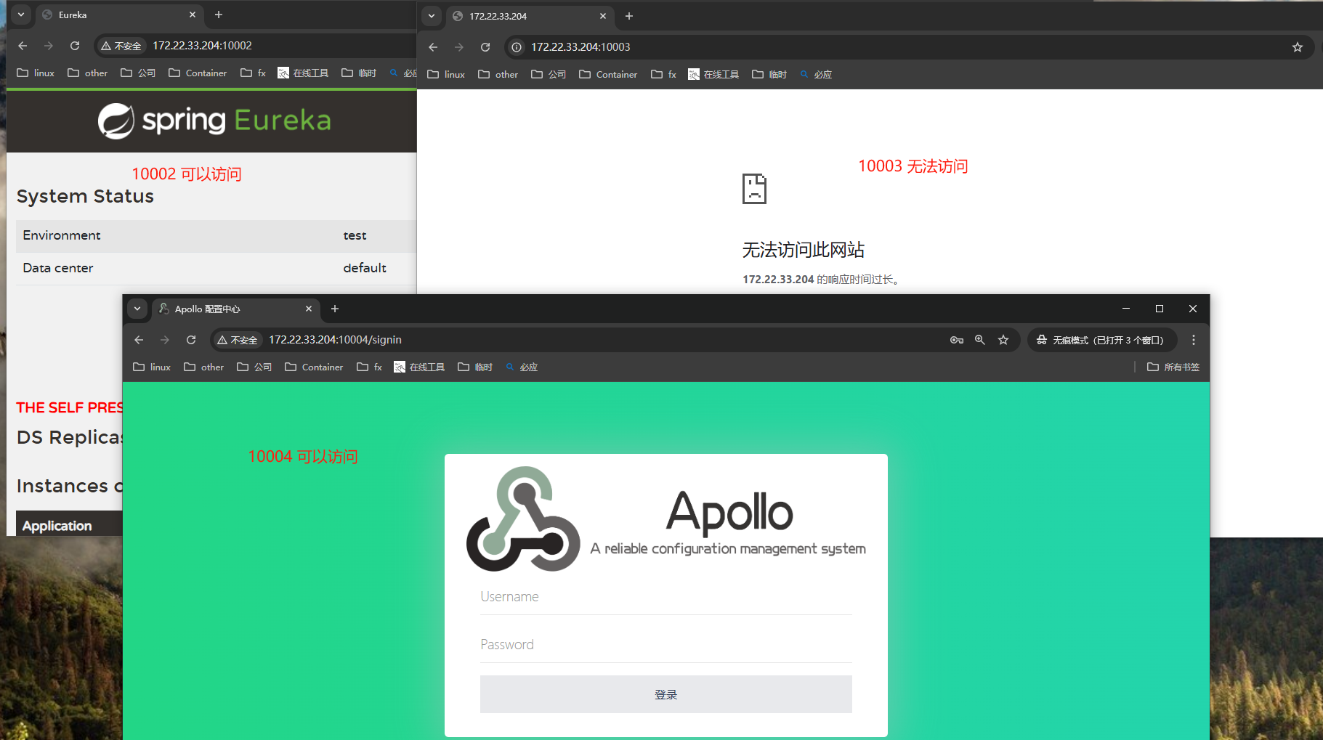Open the tab search dropdown in the Eureka window
Image resolution: width=1323 pixels, height=740 pixels.
pos(21,15)
